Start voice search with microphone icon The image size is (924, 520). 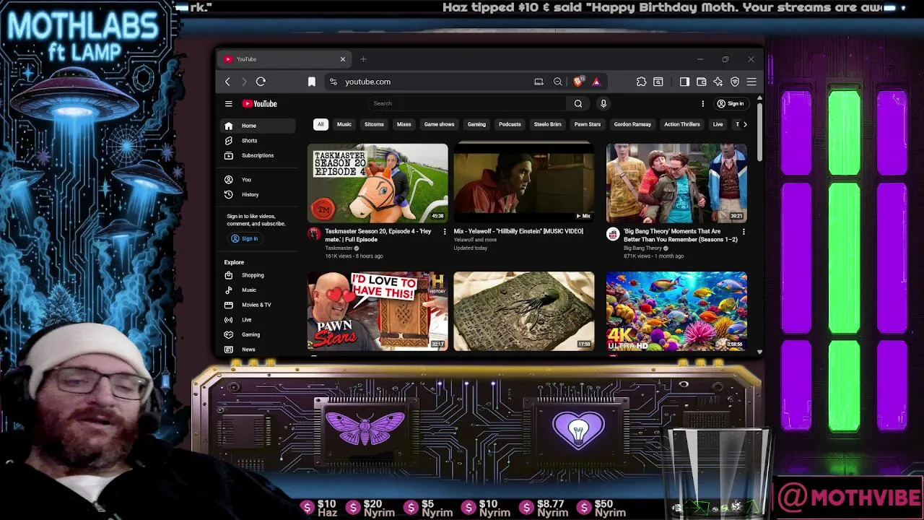(x=603, y=103)
